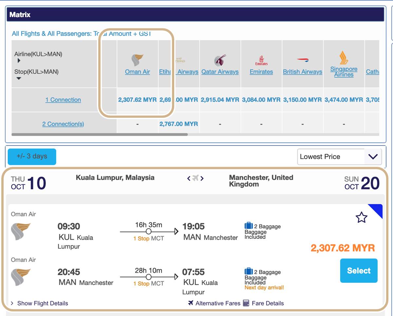The height and width of the screenshot is (316, 393).
Task: Click the 19:05 arrival time
Action: [194, 226]
